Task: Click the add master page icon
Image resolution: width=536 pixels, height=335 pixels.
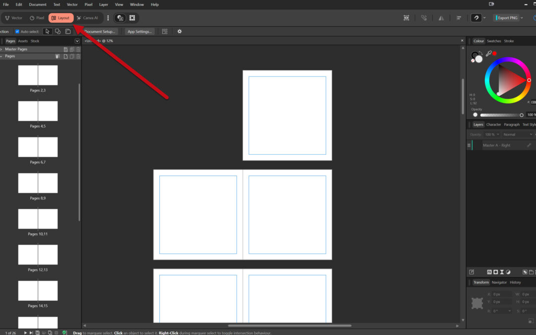Action: coord(66,49)
